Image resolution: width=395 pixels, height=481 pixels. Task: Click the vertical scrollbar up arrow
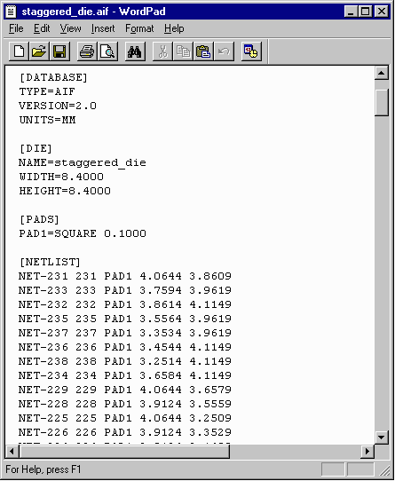click(382, 73)
